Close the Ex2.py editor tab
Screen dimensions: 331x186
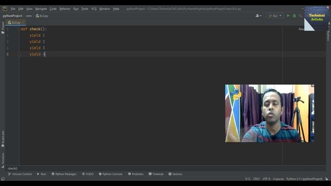pyautogui.click(x=23, y=22)
